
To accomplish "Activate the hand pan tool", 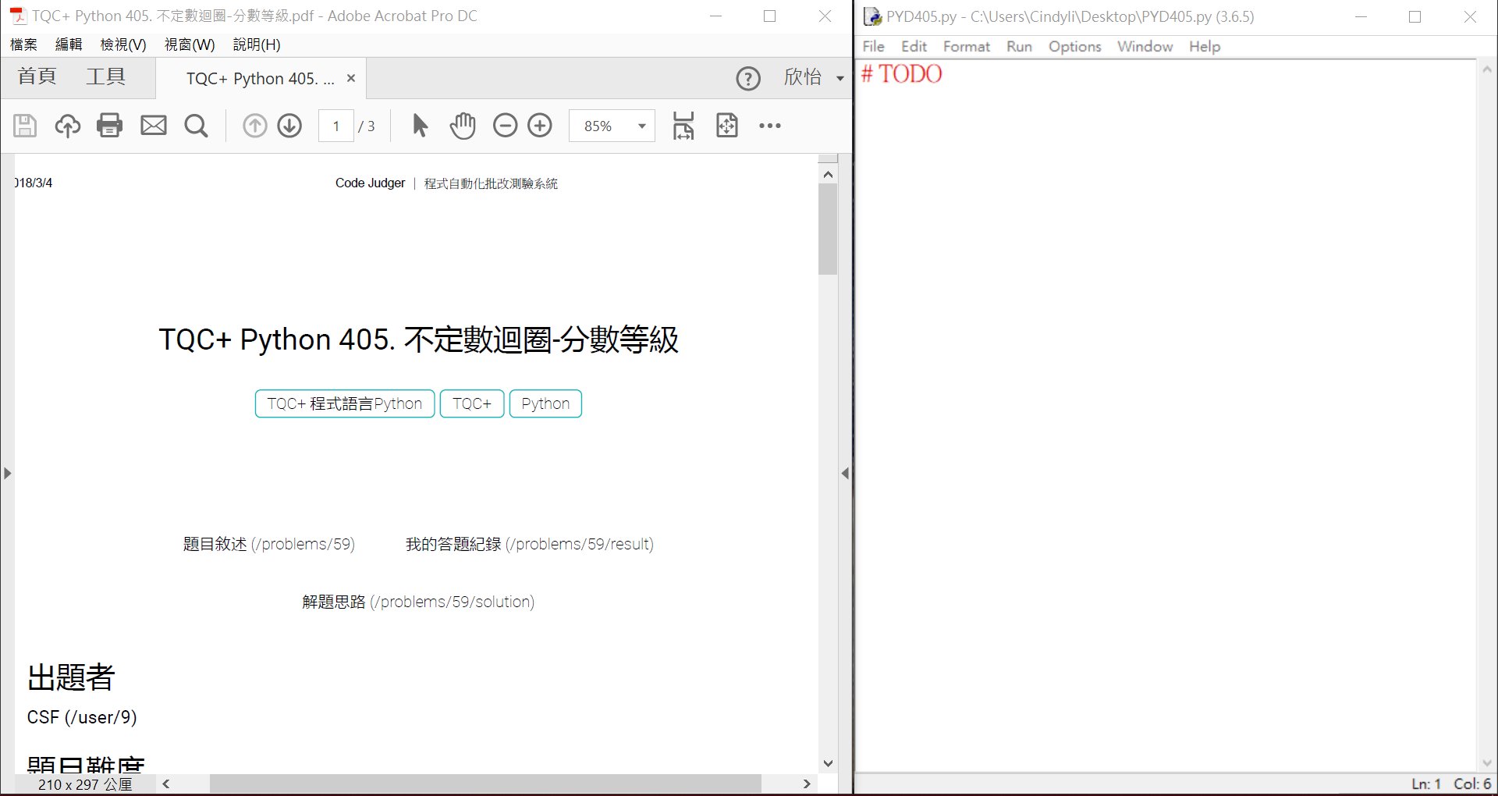I will click(x=463, y=126).
